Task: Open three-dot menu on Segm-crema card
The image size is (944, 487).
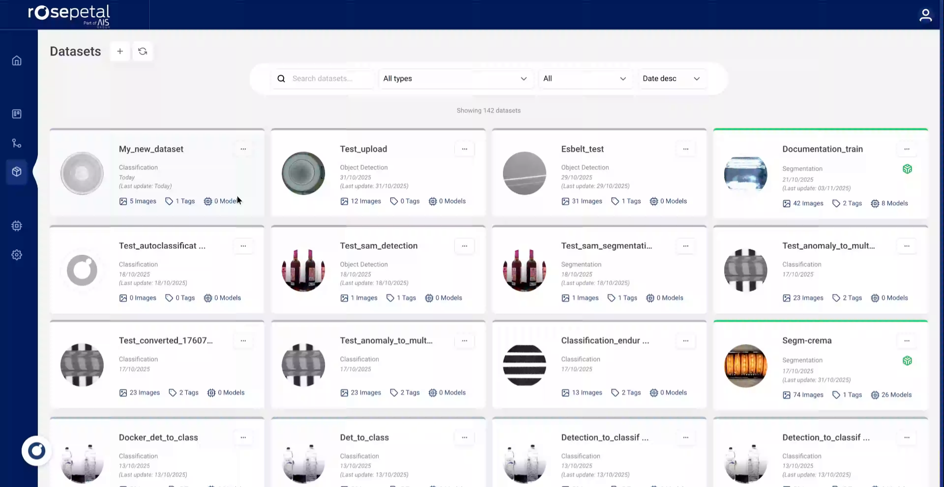Action: point(907,340)
